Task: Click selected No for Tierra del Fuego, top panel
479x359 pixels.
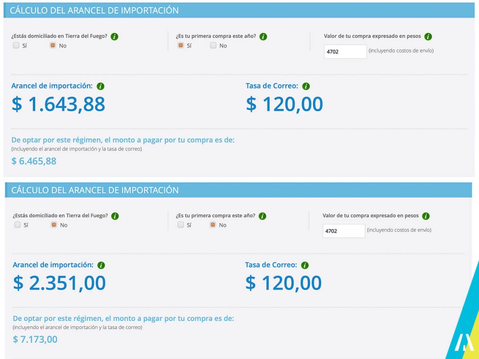Action: 53,46
